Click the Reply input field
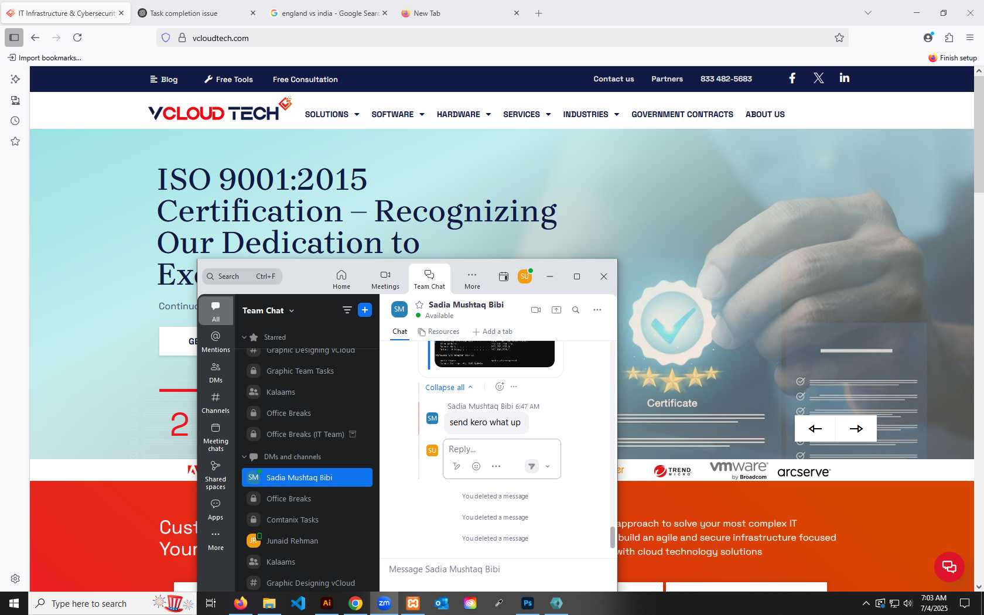The image size is (984, 615). tap(502, 449)
